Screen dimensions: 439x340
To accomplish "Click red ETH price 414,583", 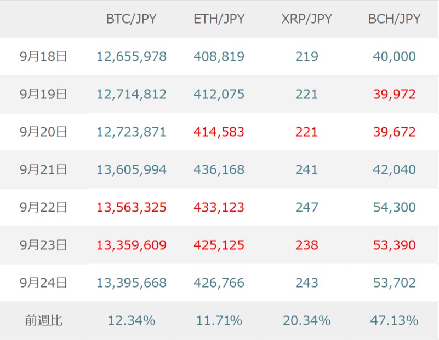I will [x=219, y=132].
